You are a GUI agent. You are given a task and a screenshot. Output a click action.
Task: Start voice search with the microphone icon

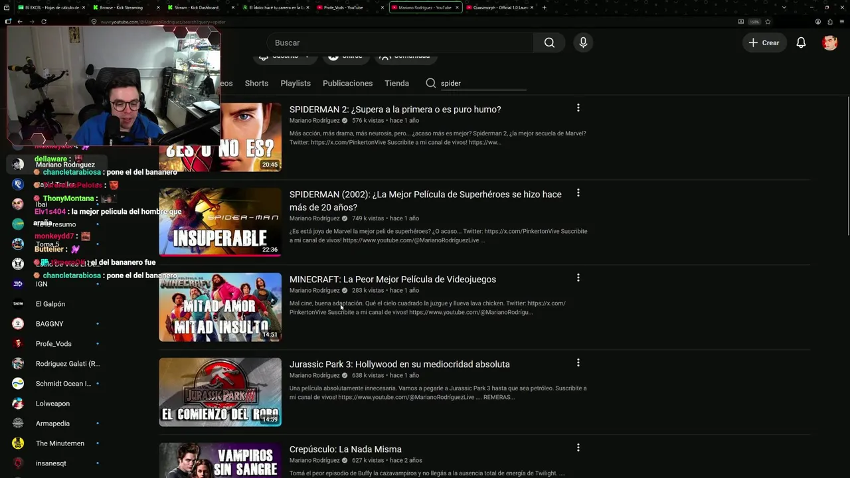coord(583,42)
